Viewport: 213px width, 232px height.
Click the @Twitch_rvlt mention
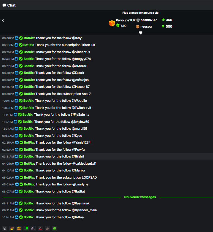82,108
